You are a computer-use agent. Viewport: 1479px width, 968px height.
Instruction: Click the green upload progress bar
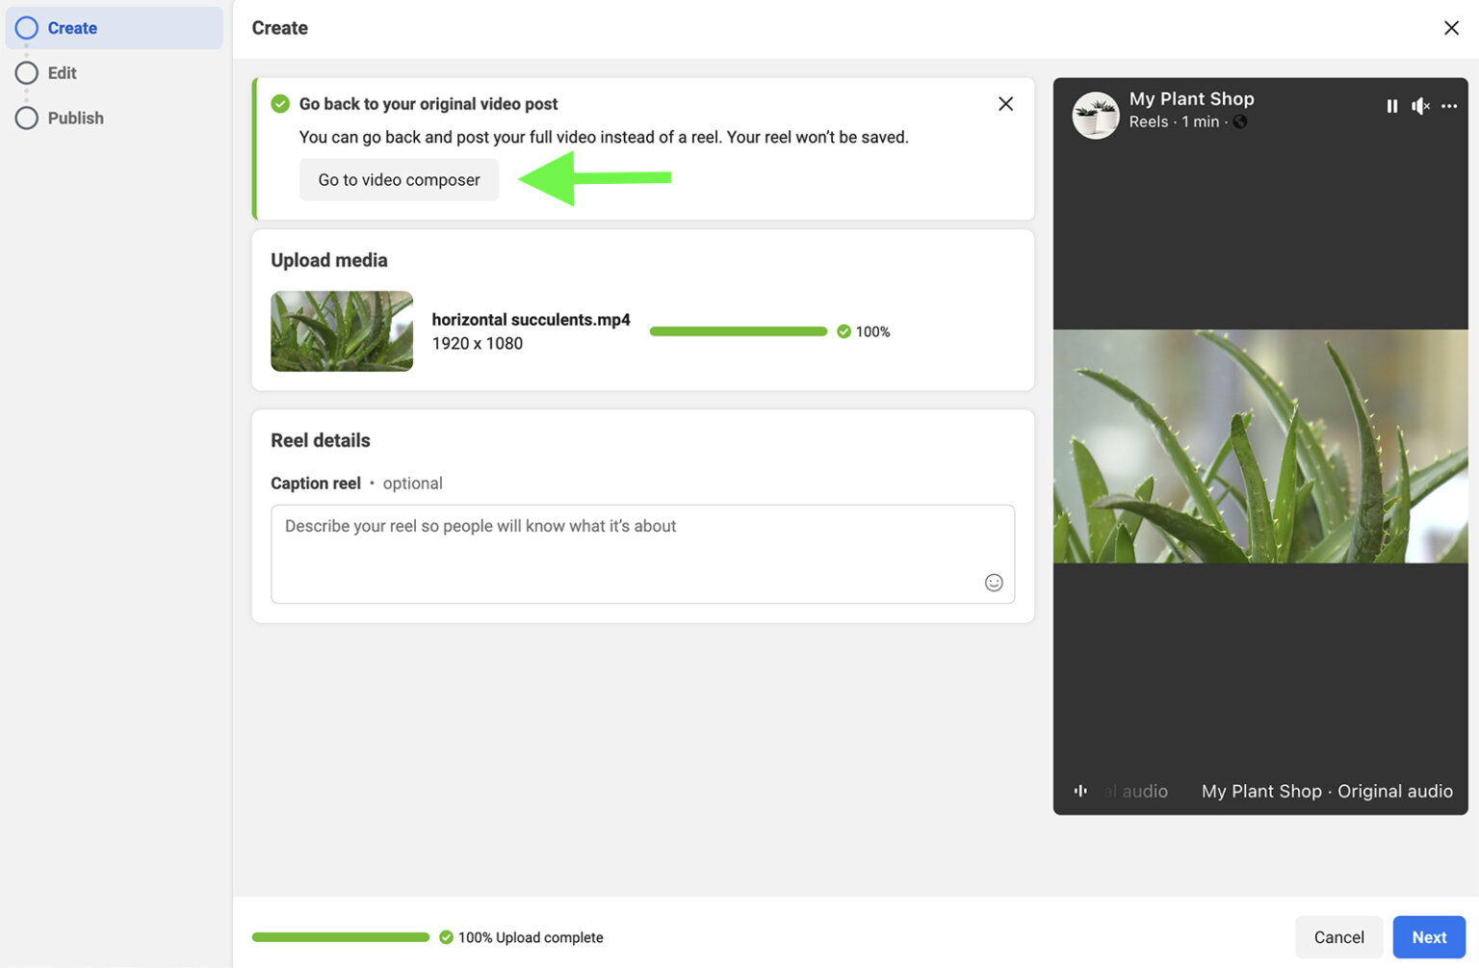point(738,331)
